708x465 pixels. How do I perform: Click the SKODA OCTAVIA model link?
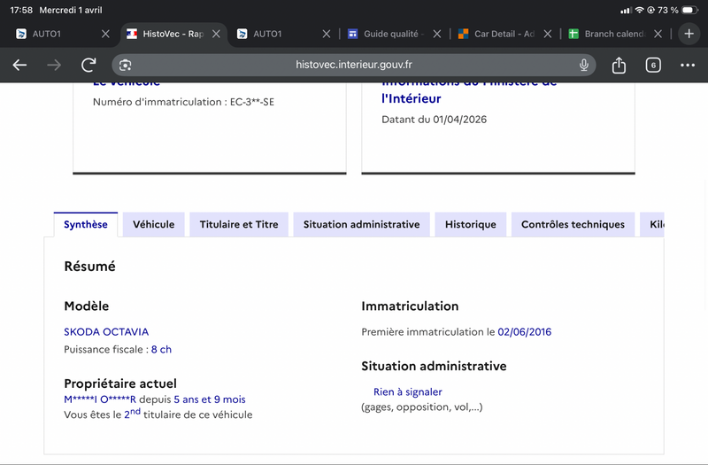click(106, 331)
